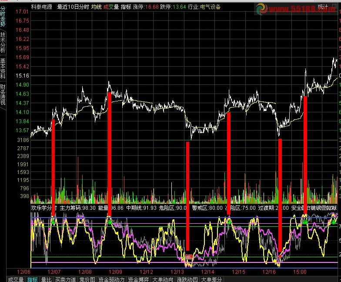Select the 大单动向 bottom tab
The image size is (341, 282).
pyautogui.click(x=163, y=279)
